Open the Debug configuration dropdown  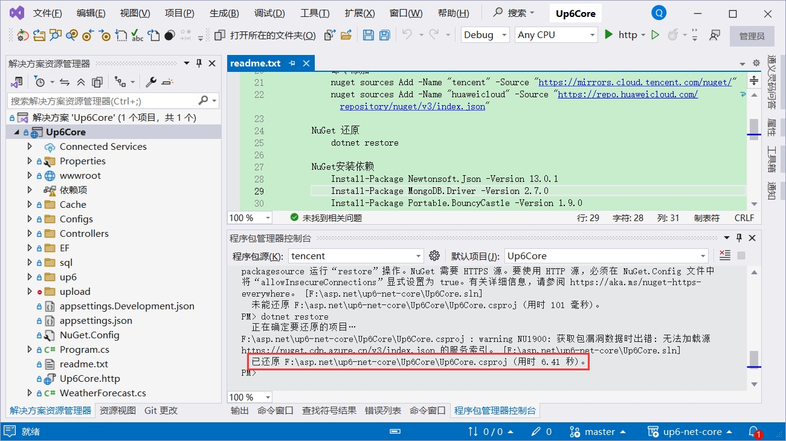(x=486, y=35)
